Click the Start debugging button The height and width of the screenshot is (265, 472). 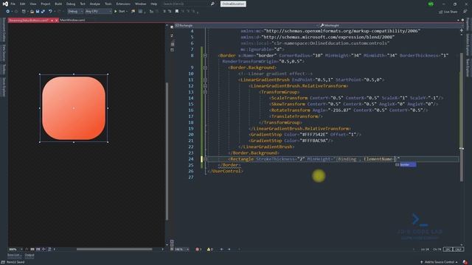[x=120, y=12]
